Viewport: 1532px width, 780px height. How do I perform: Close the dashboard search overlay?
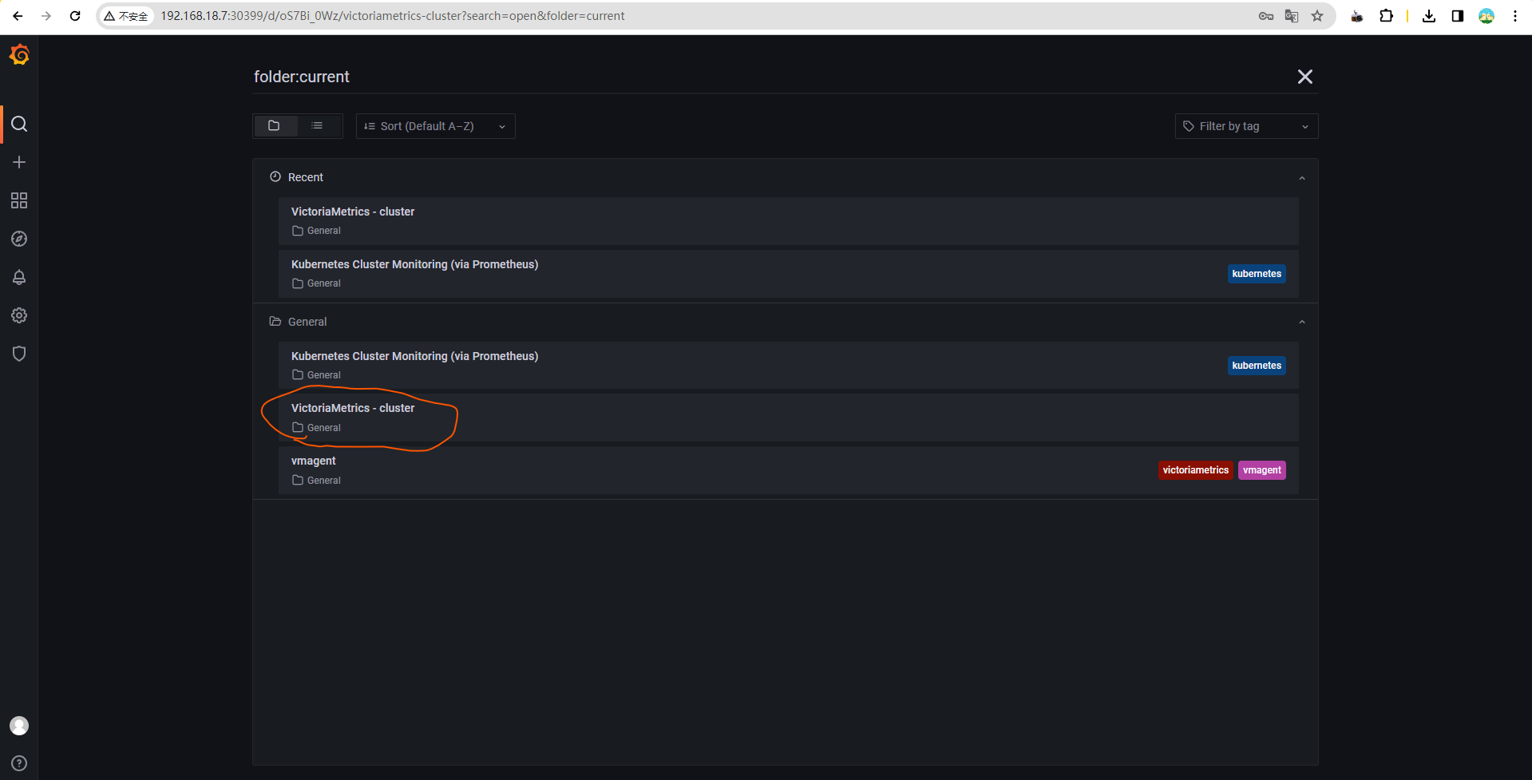pos(1305,77)
